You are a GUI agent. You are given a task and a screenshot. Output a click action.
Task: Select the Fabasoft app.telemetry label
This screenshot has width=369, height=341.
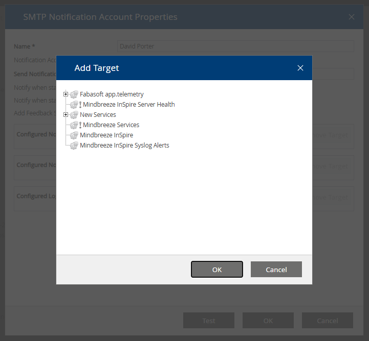coord(112,94)
